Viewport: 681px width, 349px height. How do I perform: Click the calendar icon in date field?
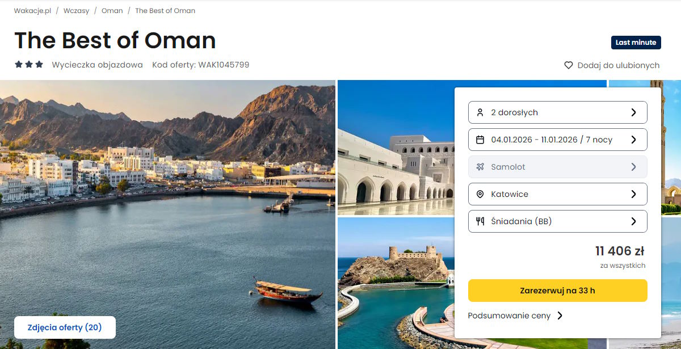click(x=480, y=140)
